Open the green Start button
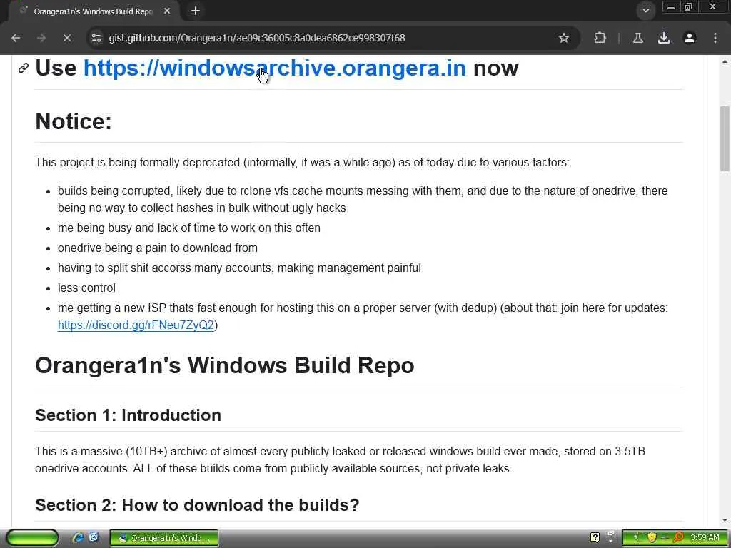The height and width of the screenshot is (548, 731). 31,538
